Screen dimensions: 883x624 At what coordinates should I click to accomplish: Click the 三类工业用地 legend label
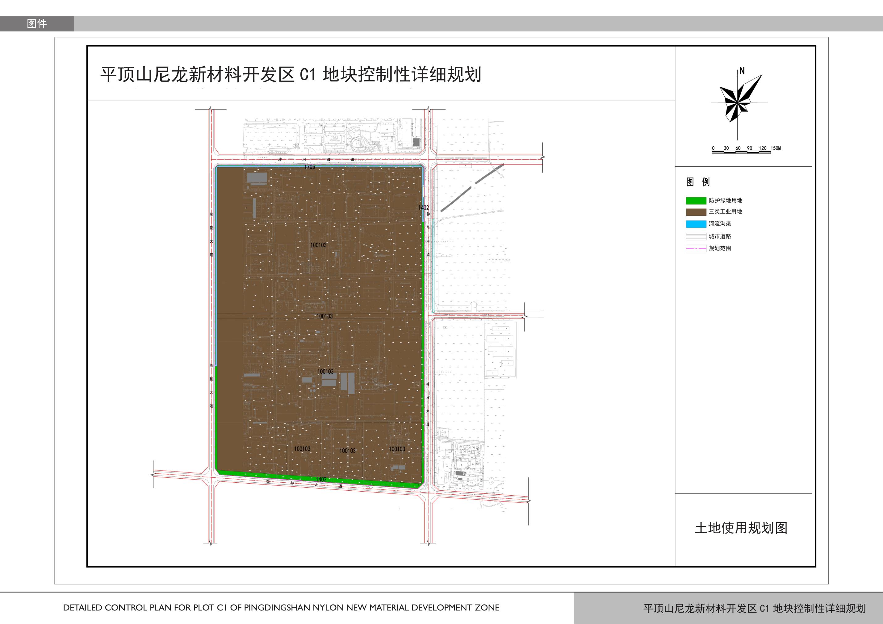[726, 211]
